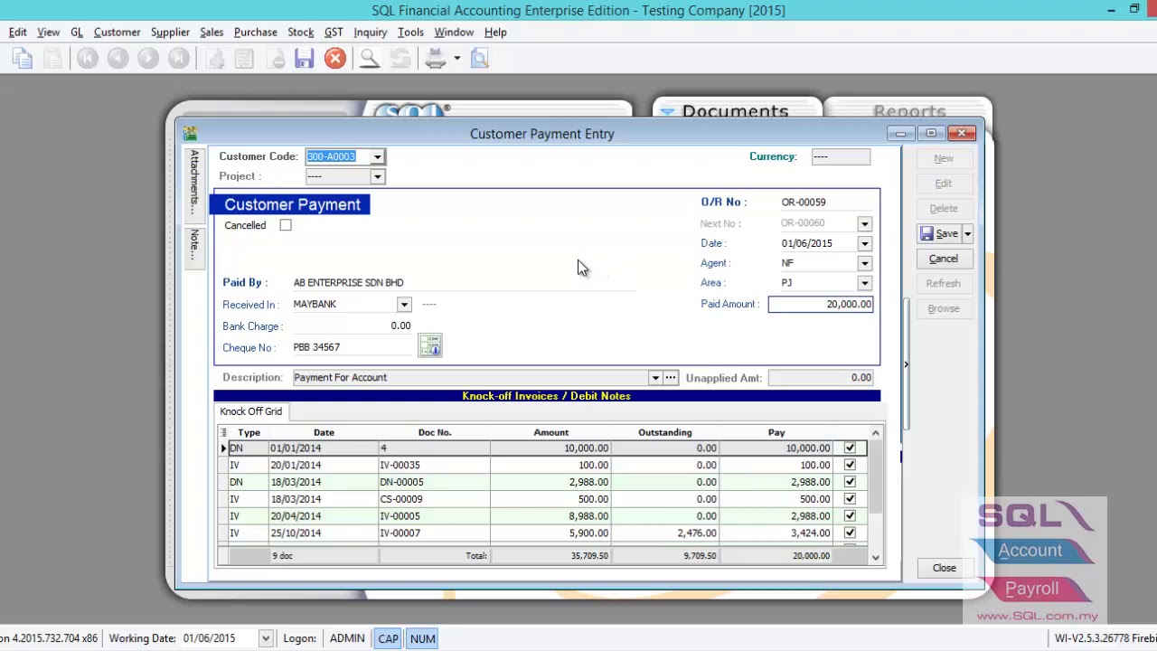1157x651 pixels.
Task: Click the Paste clipboard toolbar icon
Action: click(52, 59)
